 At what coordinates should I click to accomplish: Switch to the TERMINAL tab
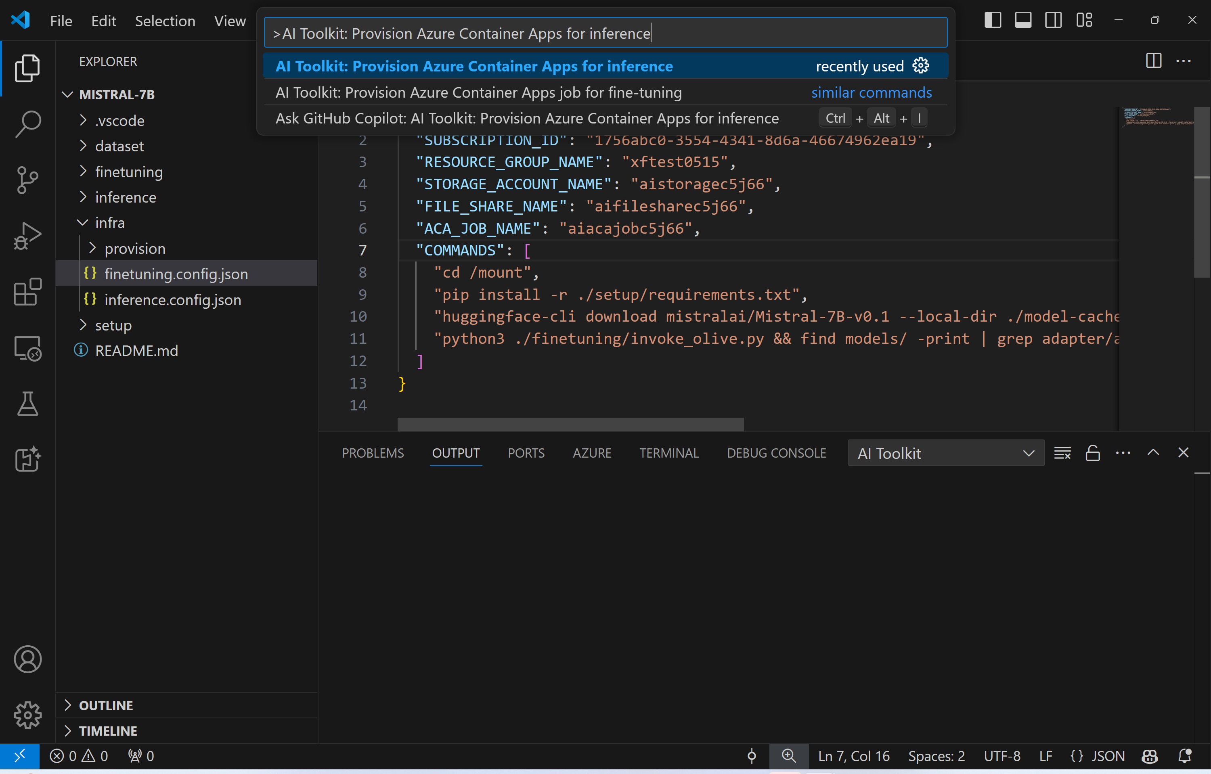click(x=669, y=453)
